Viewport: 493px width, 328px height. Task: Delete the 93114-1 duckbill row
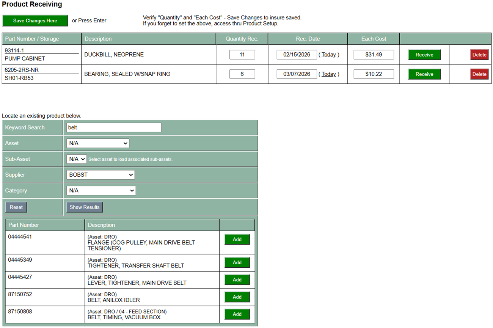tap(479, 55)
